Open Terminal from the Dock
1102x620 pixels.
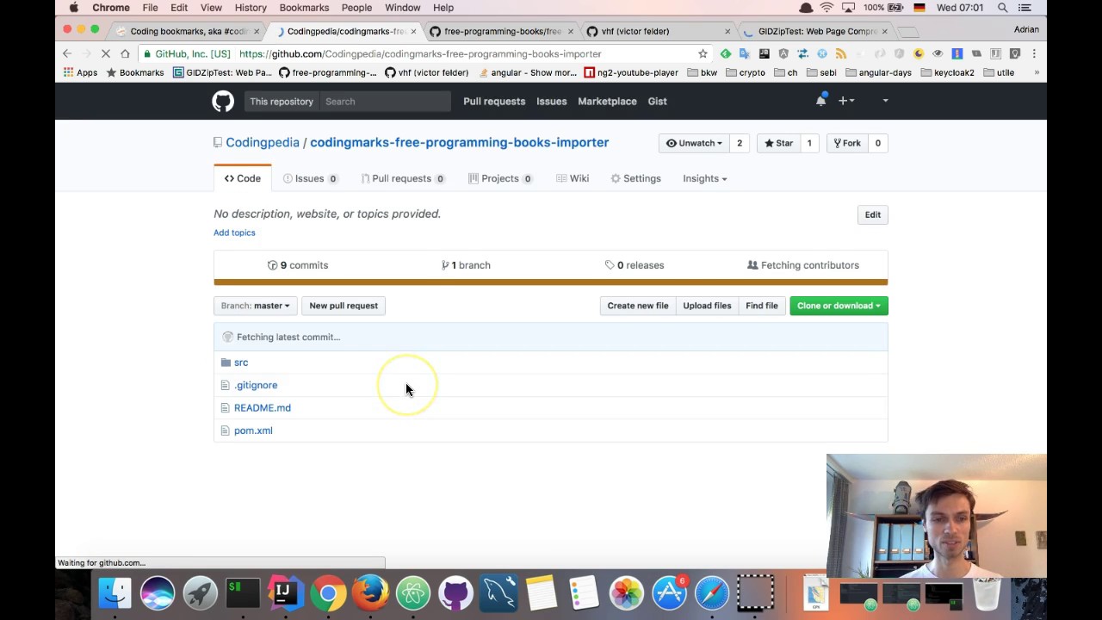(x=242, y=593)
